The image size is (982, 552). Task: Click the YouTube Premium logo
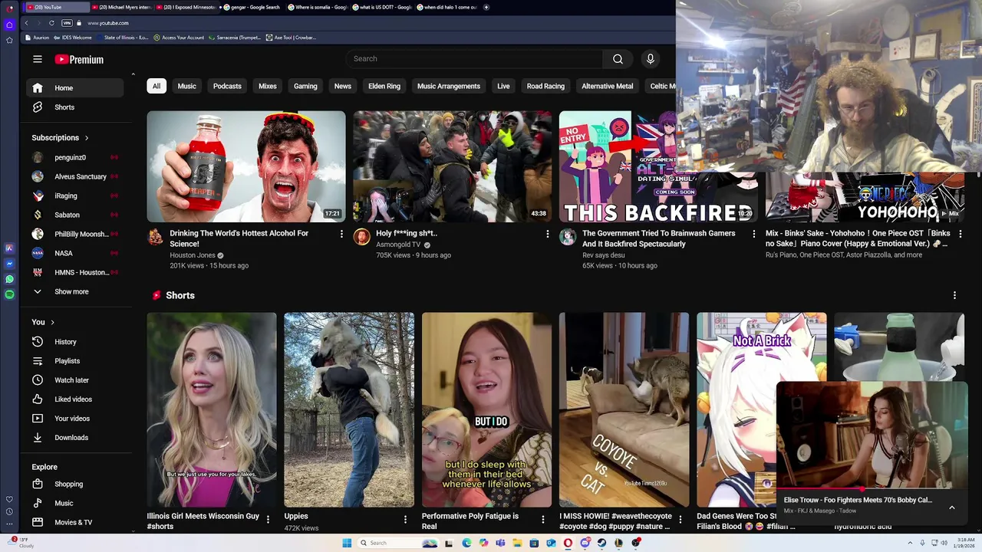tap(79, 59)
